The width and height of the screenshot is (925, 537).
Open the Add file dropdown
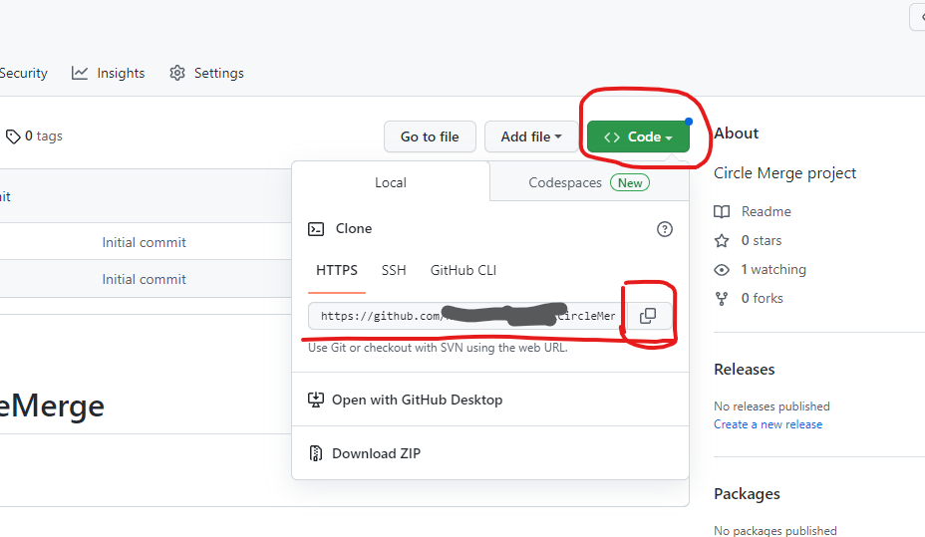click(x=531, y=136)
